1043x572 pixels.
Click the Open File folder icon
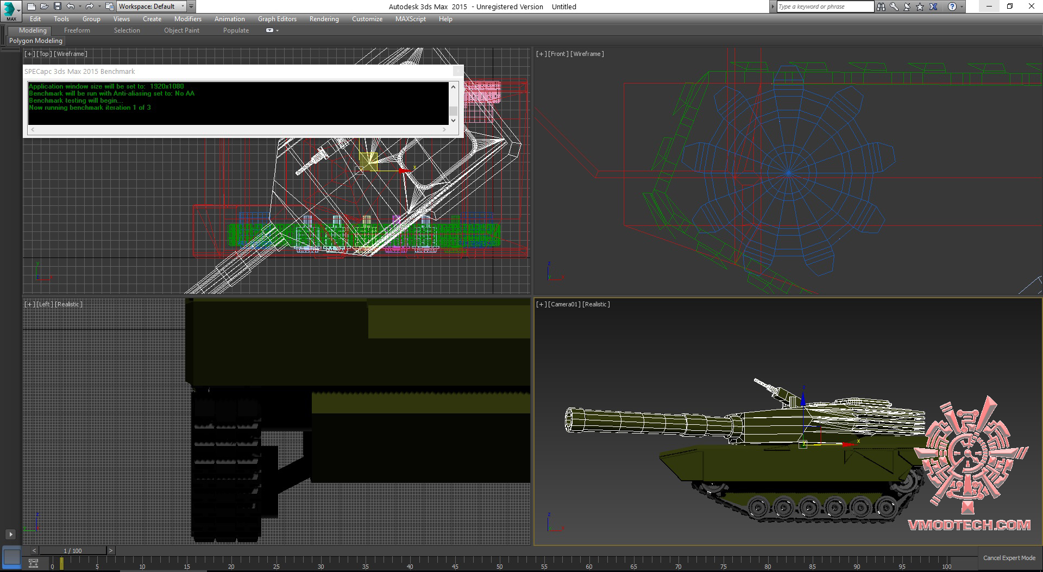44,7
